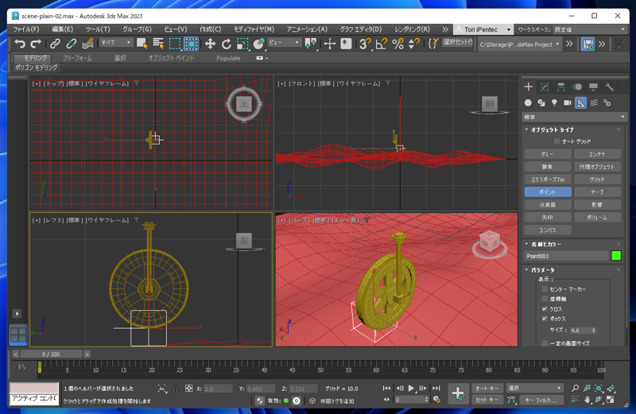Click the Zoom magnifier viewport control
The width and height of the screenshot is (636, 414).
point(575,388)
